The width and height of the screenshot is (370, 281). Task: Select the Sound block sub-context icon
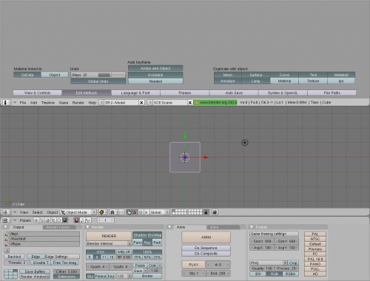pyautogui.click(x=88, y=220)
